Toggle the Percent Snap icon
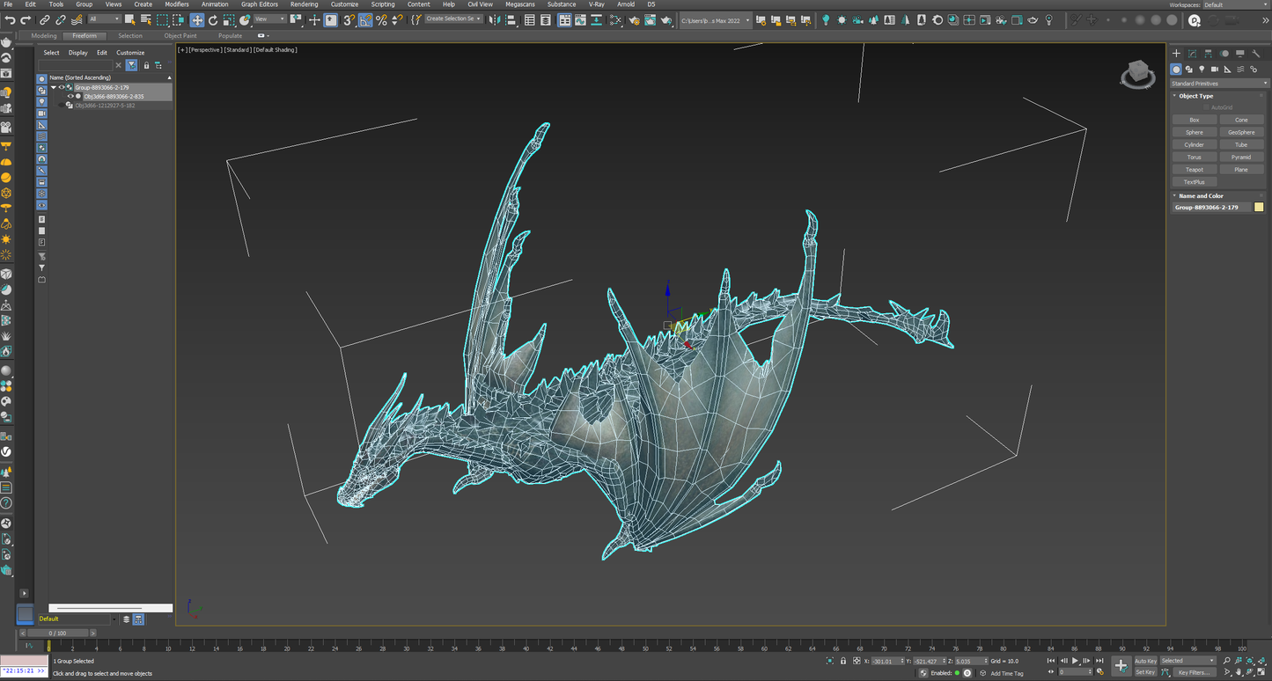The height and width of the screenshot is (681, 1272). (381, 19)
